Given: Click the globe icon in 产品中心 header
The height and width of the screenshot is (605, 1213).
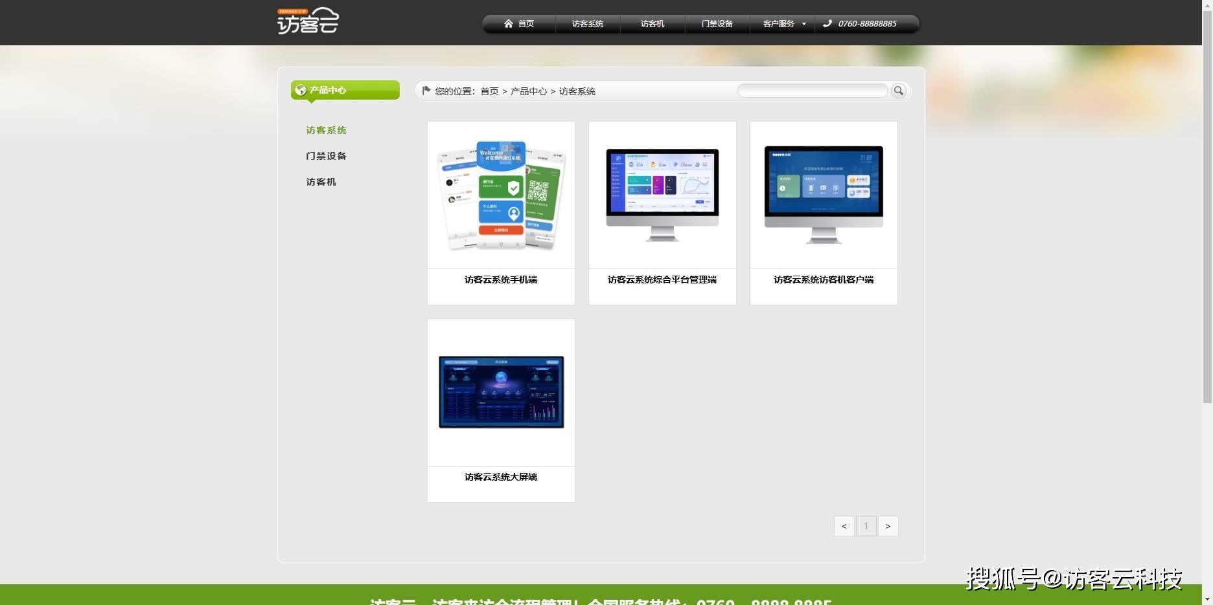Looking at the screenshot, I should (301, 91).
